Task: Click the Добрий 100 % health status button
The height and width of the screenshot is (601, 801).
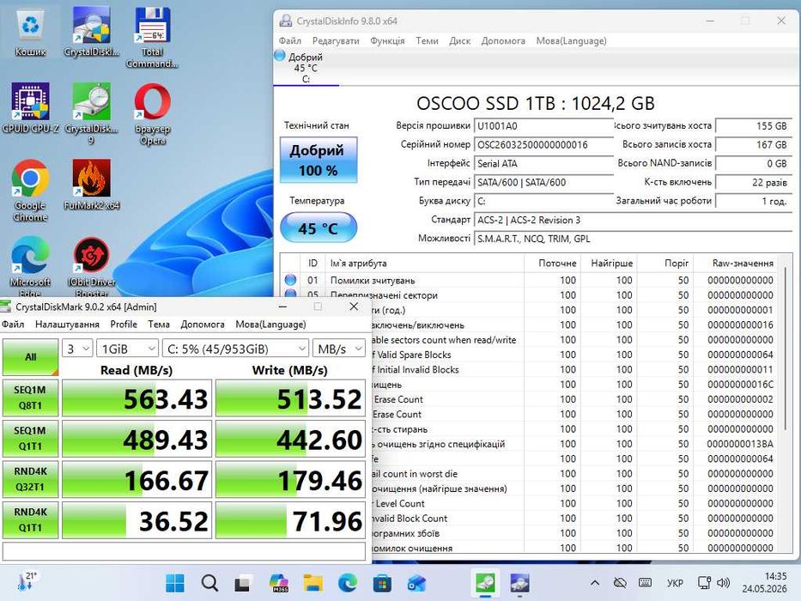Action: point(319,160)
